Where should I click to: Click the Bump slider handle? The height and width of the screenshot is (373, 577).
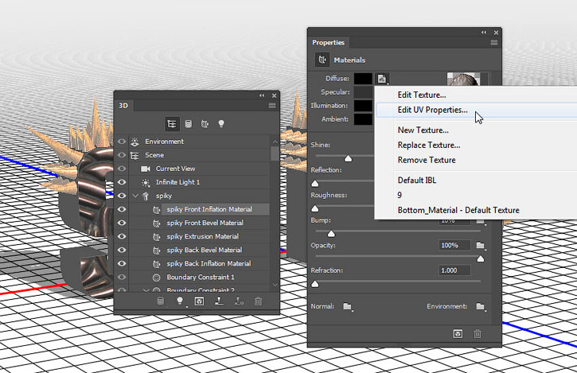coord(331,234)
